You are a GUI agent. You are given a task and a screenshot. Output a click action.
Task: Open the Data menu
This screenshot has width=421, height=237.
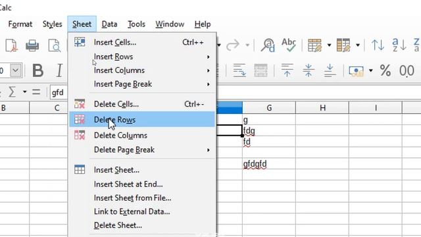(109, 24)
